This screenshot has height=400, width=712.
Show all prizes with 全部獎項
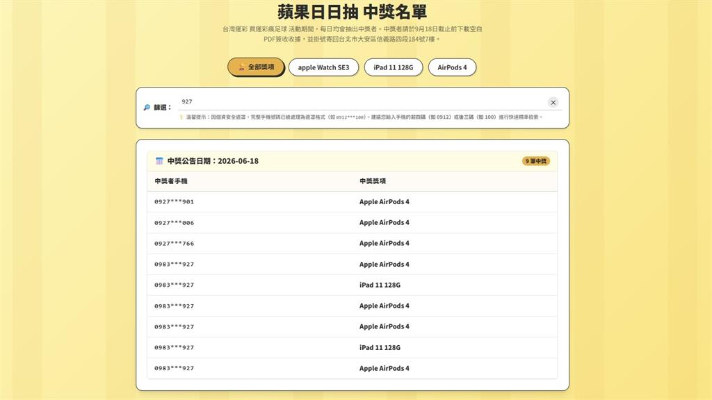pyautogui.click(x=256, y=67)
